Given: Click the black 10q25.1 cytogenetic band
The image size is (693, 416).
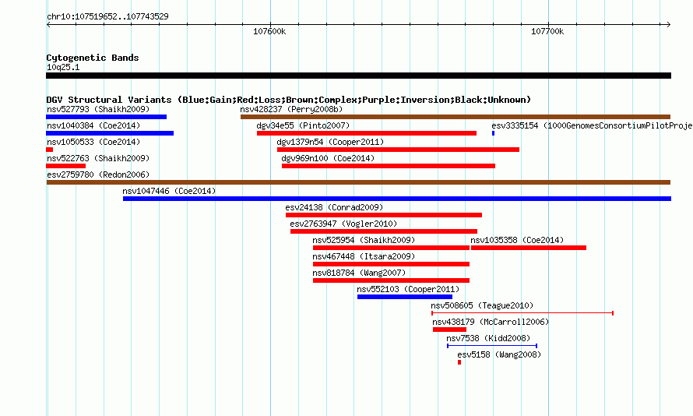Looking at the screenshot, I should [x=358, y=76].
